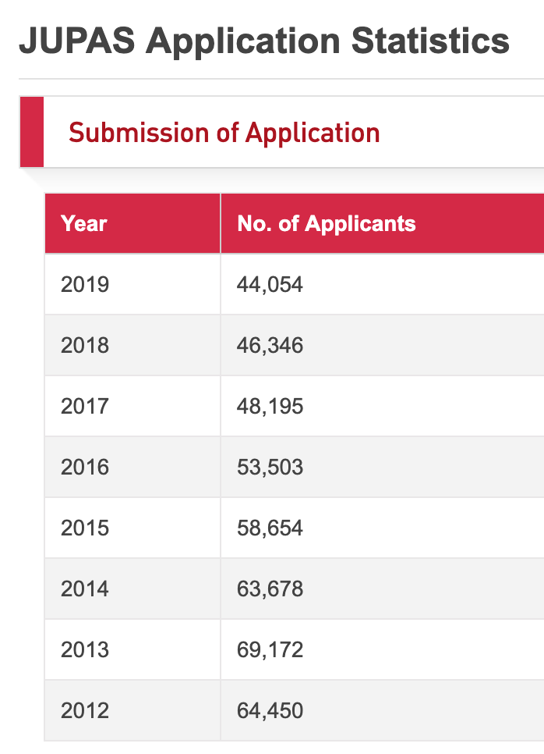Select the 2015 year cell
544x754 pixels.
click(x=132, y=528)
